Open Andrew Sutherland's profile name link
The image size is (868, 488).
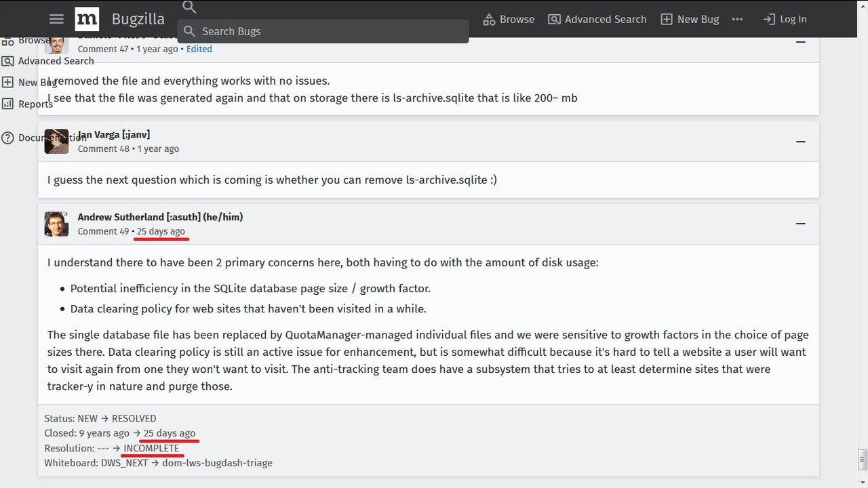pos(160,217)
